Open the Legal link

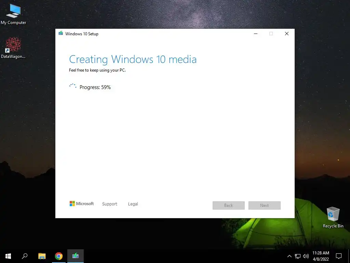click(x=133, y=204)
